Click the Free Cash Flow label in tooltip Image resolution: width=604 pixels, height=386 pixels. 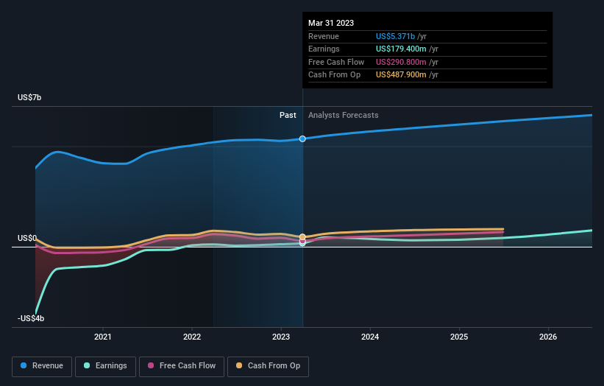pos(336,62)
